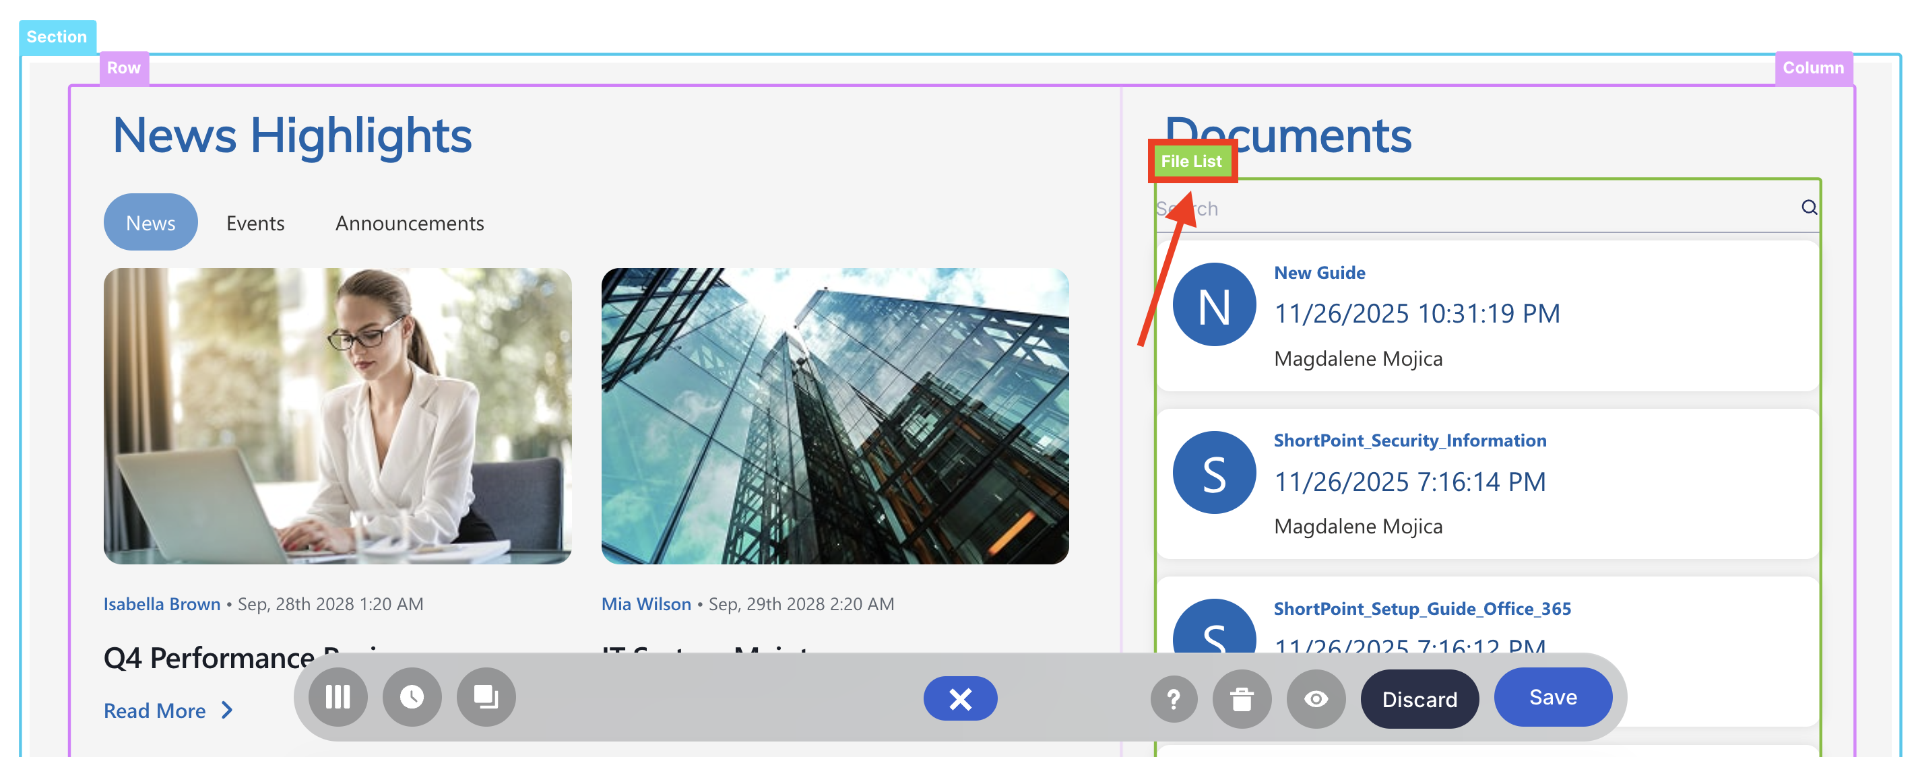Duplicate the element with the copy icon
Screen dimensions: 1916x757
485,698
